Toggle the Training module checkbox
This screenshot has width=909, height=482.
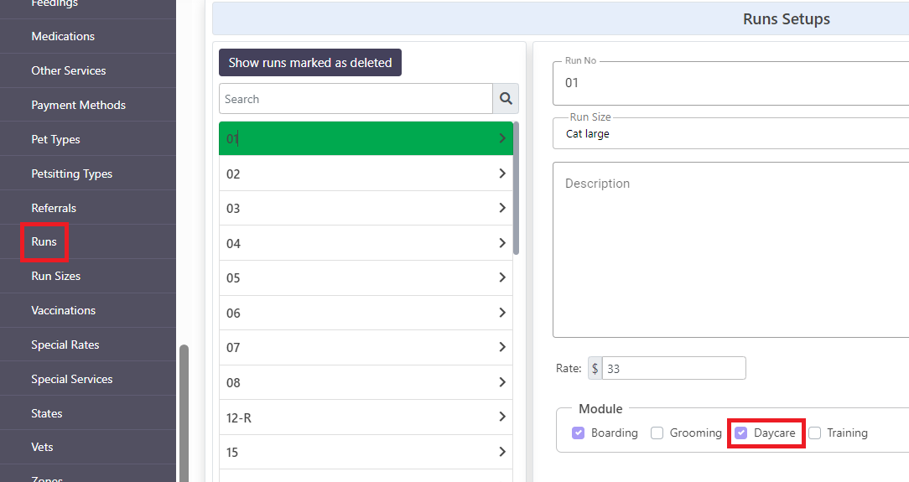pyautogui.click(x=814, y=433)
